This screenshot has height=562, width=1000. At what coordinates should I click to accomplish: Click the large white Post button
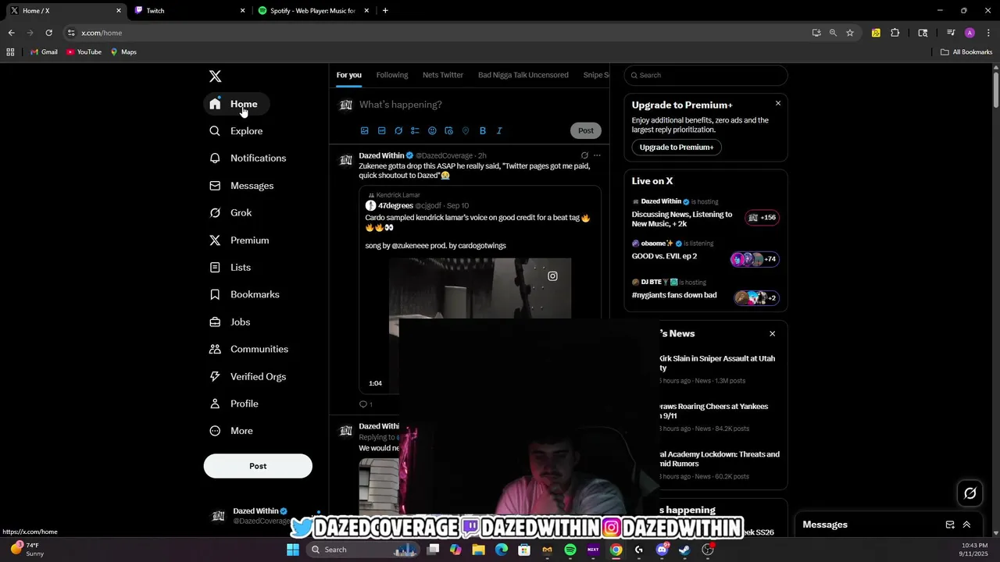(258, 466)
